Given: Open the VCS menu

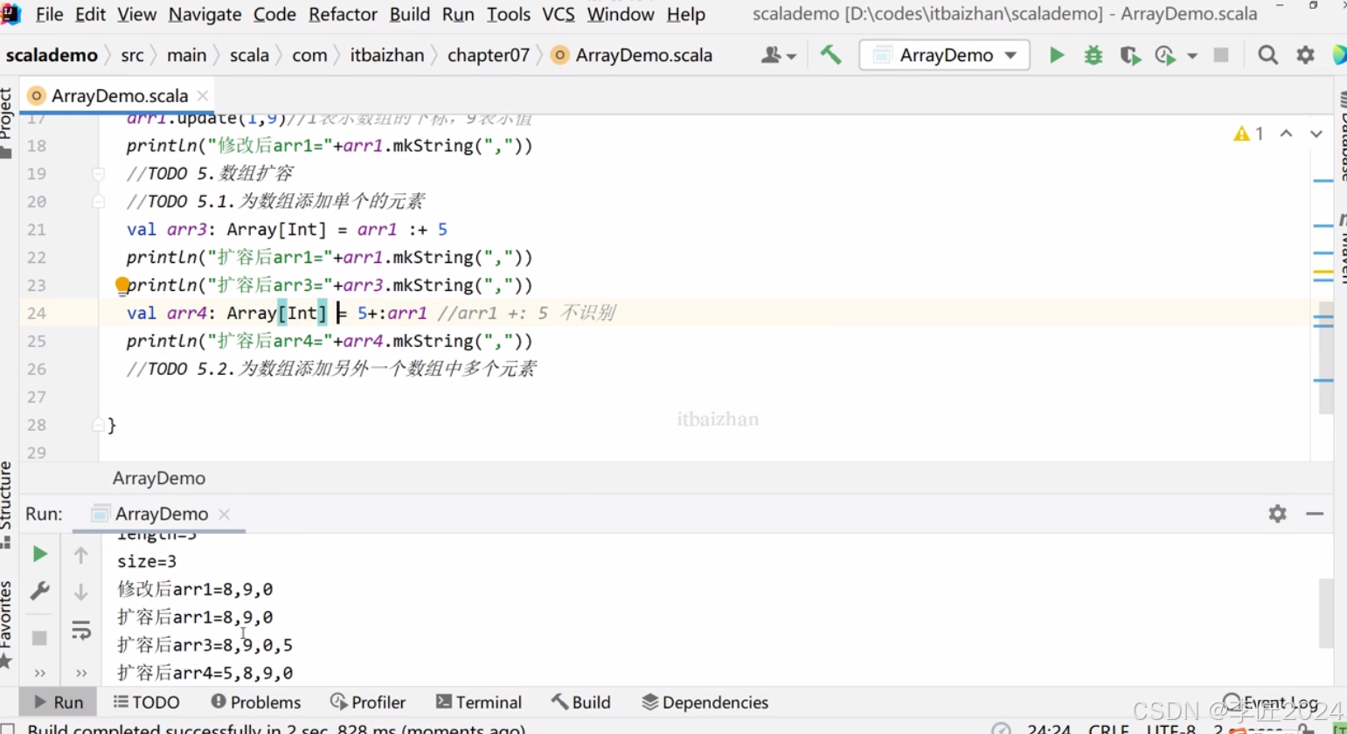Looking at the screenshot, I should click(x=559, y=14).
